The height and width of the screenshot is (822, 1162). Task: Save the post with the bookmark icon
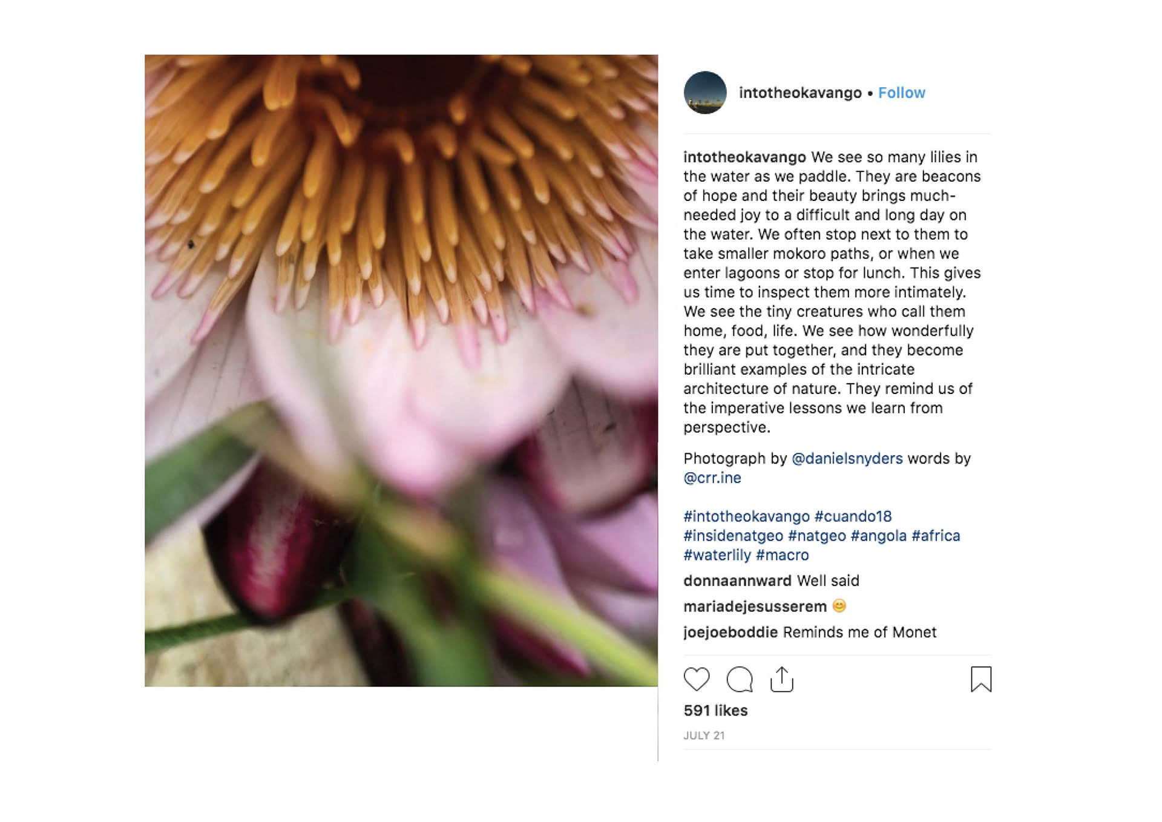980,679
